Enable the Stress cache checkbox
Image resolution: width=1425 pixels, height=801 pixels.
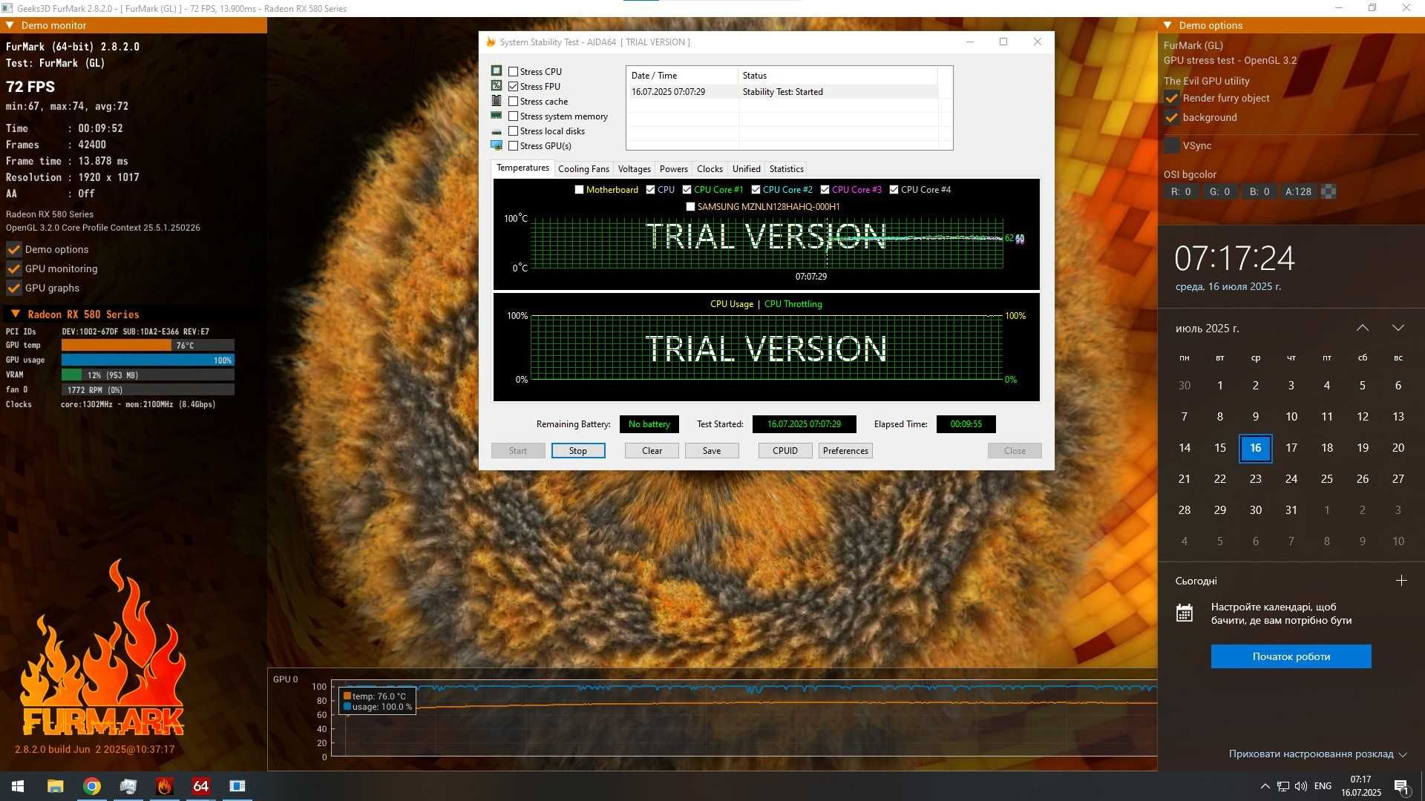(513, 102)
